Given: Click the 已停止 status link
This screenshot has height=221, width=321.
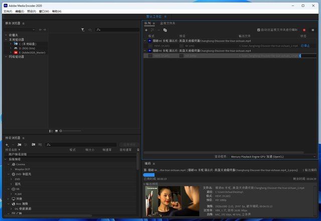Looking at the screenshot, I should click(x=305, y=46).
